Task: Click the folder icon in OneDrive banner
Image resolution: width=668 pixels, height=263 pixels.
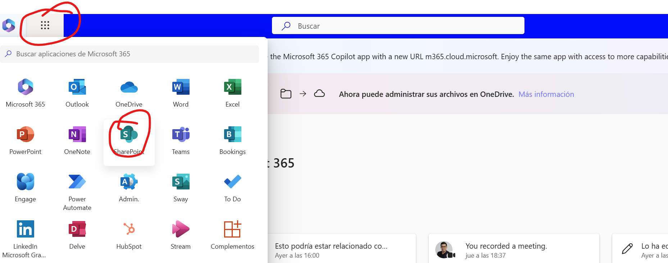Action: pos(286,94)
